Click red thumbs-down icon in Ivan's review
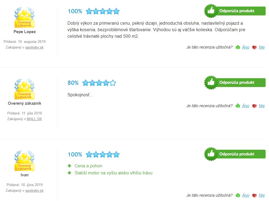 click(254, 195)
